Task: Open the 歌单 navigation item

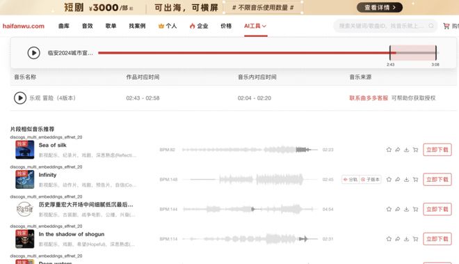Action: click(x=111, y=26)
